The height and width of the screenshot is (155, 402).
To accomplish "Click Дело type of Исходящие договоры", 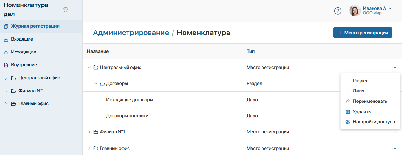I will click(x=252, y=100).
